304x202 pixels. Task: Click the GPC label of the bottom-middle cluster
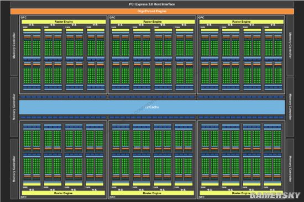(x=112, y=197)
